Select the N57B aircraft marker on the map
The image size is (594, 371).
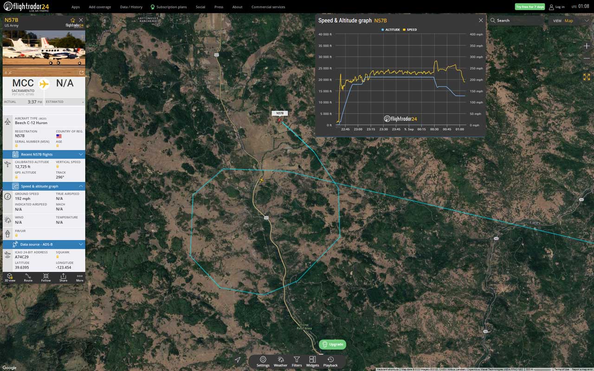279,120
